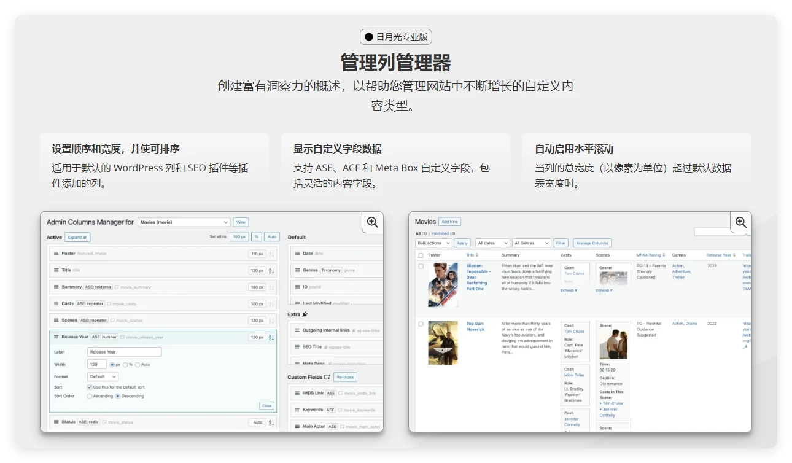Image resolution: width=792 pixels, height=463 pixels.
Task: Check the row checkbox for Top Gun: Maverick
Action: tap(420, 324)
